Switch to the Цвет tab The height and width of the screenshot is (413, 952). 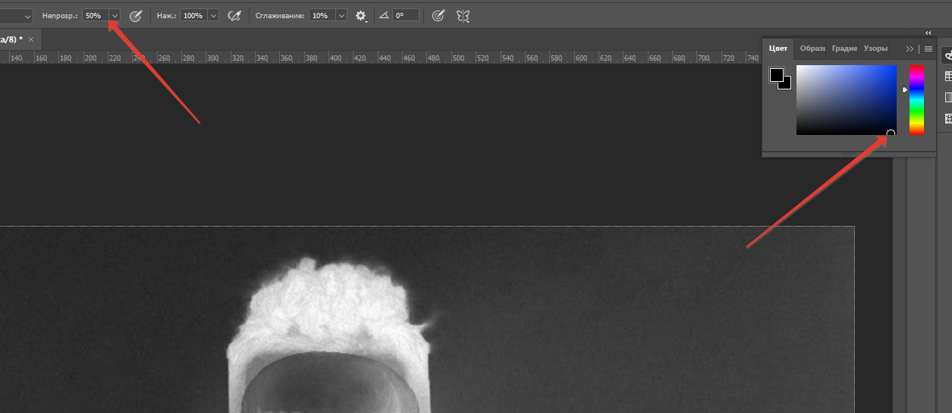pos(778,48)
